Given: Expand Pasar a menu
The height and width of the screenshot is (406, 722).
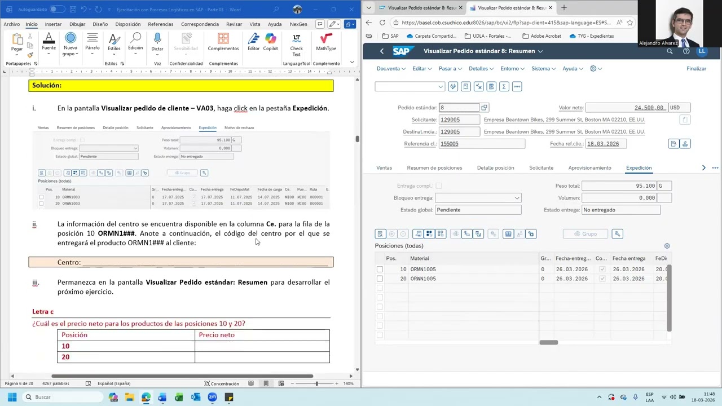Looking at the screenshot, I should (x=450, y=68).
